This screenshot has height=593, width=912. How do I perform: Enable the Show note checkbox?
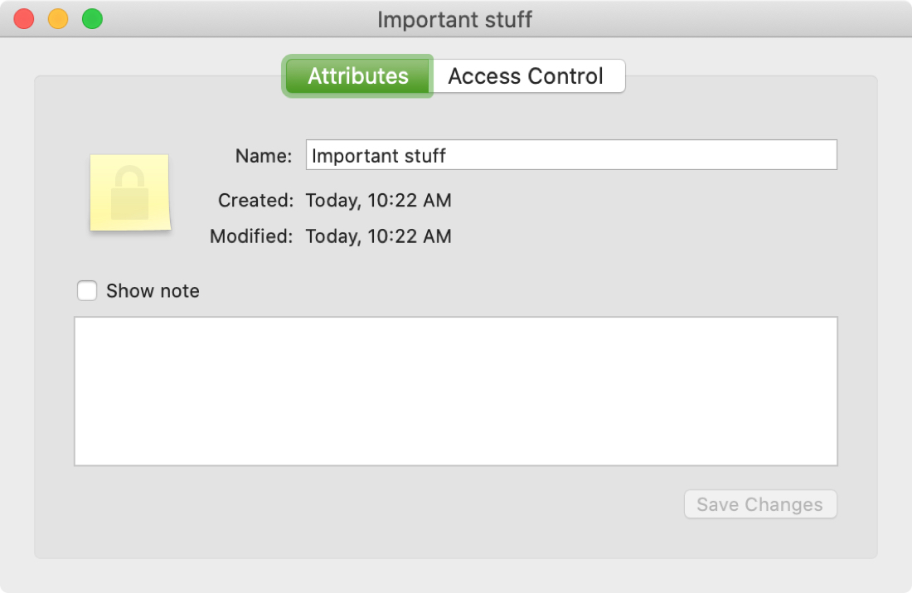(87, 290)
